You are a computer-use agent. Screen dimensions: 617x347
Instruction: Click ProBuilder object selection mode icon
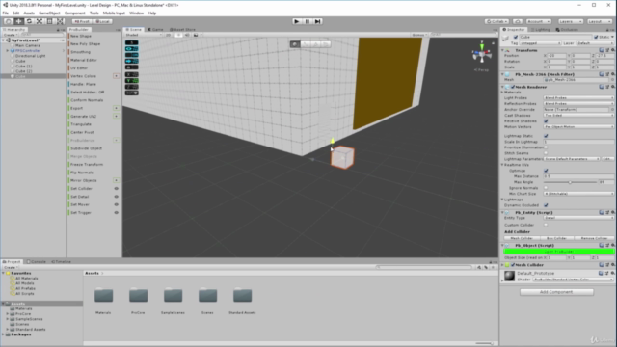click(295, 44)
